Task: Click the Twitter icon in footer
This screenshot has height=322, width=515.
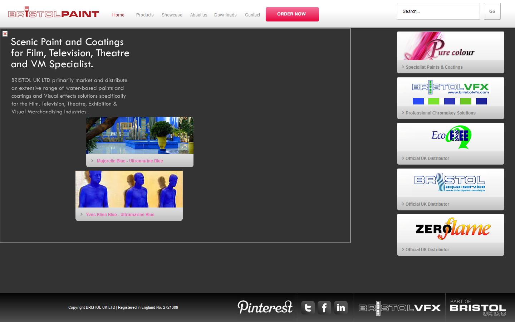Action: click(x=308, y=307)
